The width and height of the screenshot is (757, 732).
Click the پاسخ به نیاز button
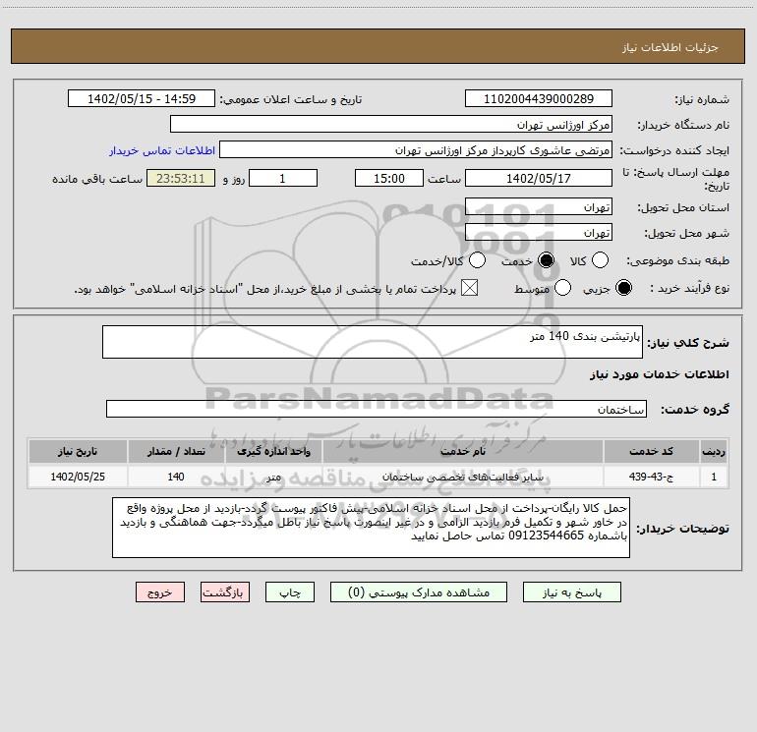coord(572,592)
